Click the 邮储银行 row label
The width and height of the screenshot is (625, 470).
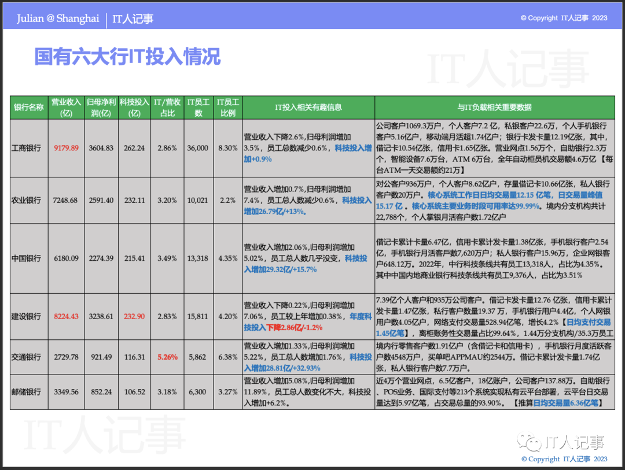[x=26, y=392]
